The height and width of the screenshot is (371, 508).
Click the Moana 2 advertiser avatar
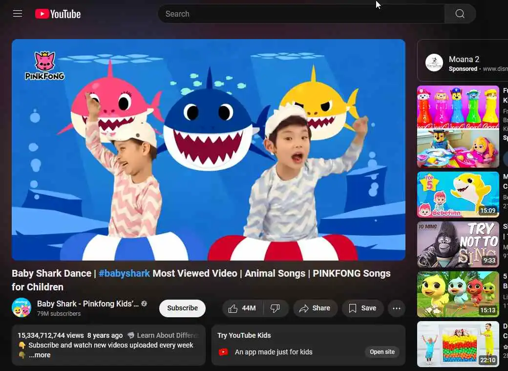pyautogui.click(x=434, y=63)
